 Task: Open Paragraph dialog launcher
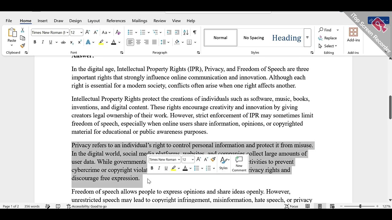[198, 53]
